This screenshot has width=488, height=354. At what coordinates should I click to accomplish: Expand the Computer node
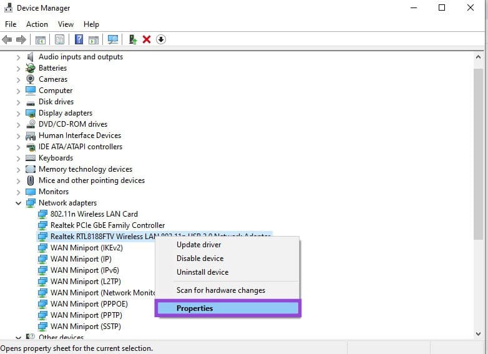coord(18,91)
